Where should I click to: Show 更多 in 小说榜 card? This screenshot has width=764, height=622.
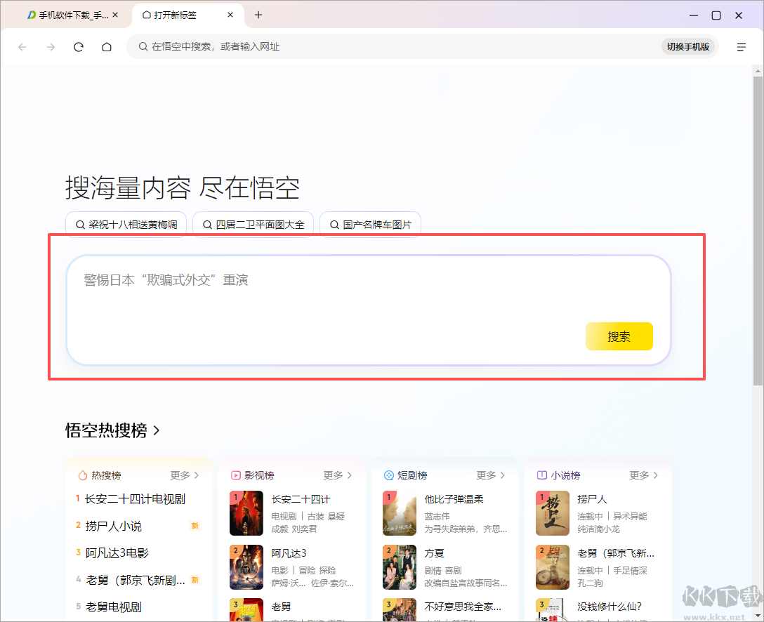644,475
